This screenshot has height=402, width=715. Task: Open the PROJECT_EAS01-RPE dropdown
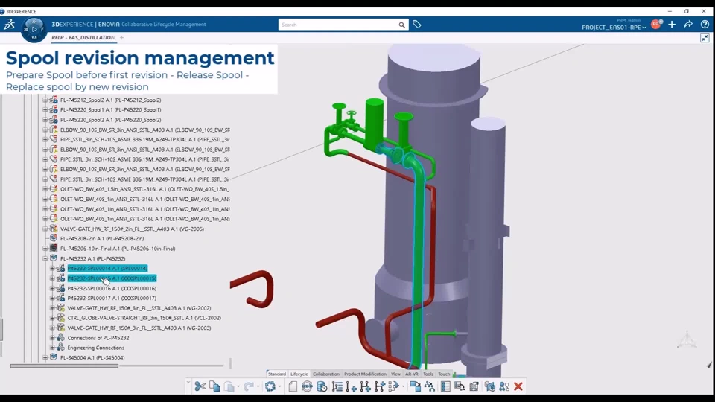(x=614, y=28)
